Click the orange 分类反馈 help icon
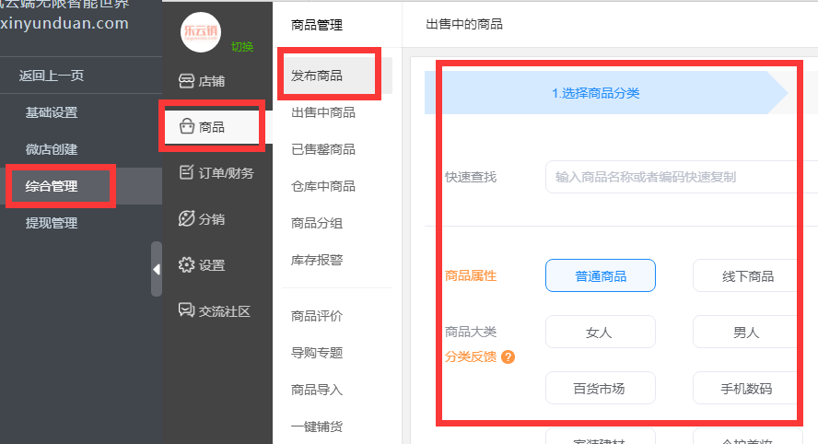818x444 pixels. click(x=508, y=357)
